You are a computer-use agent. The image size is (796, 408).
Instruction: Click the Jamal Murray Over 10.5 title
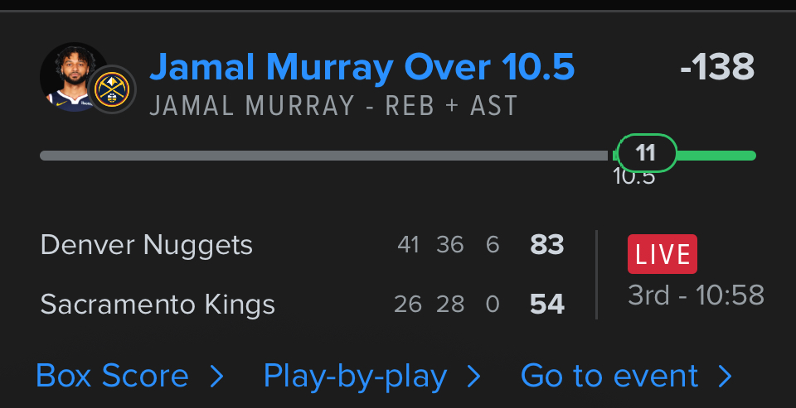click(362, 68)
